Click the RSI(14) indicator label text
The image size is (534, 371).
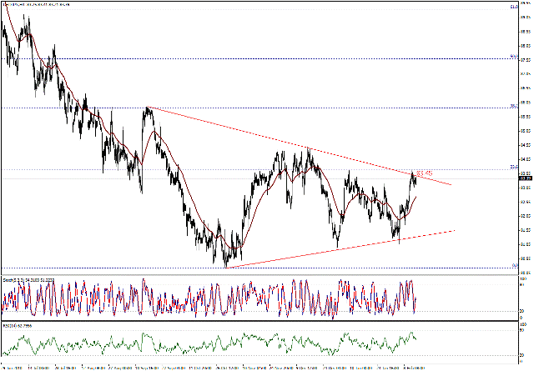pos(18,325)
